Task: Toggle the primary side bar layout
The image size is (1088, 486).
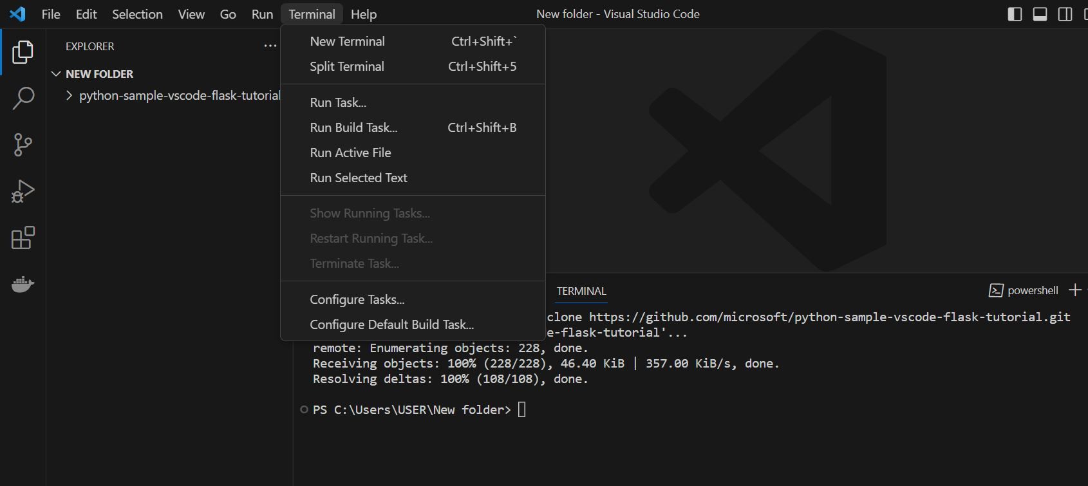Action: coord(1015,14)
